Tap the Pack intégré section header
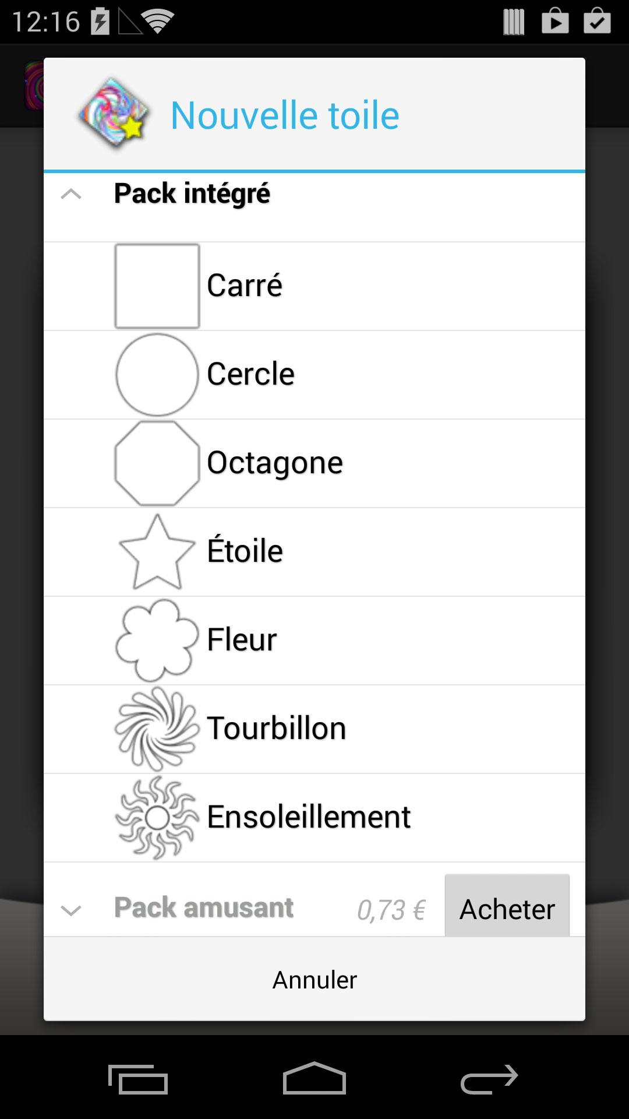 click(314, 207)
